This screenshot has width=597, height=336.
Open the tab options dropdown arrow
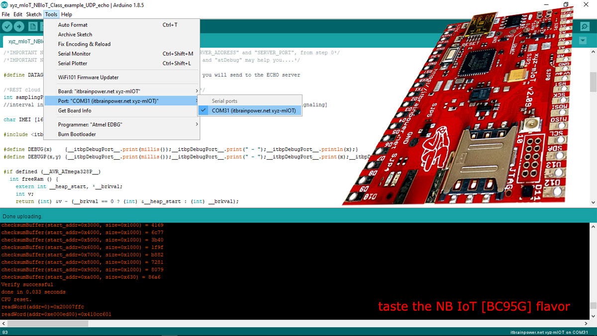(x=583, y=40)
